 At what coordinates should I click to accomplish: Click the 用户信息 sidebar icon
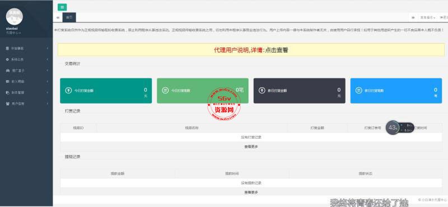point(7,103)
